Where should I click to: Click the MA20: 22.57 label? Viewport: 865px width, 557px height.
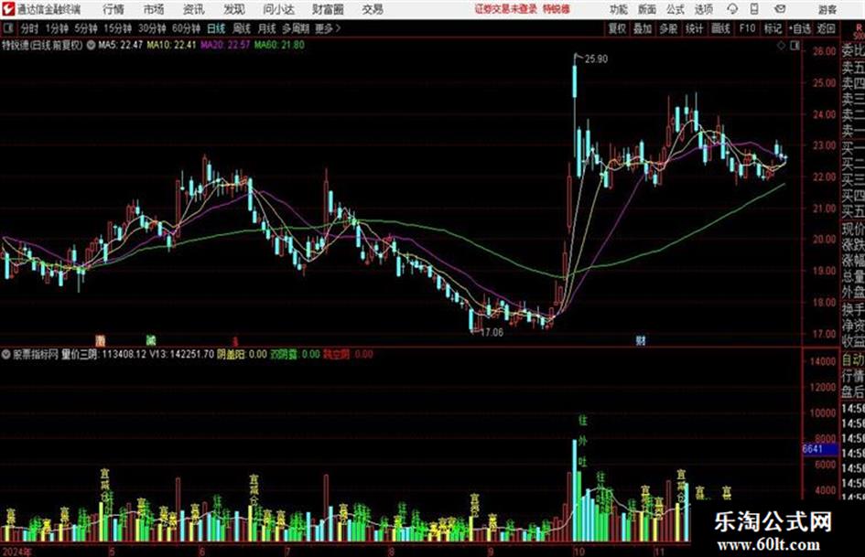click(225, 45)
